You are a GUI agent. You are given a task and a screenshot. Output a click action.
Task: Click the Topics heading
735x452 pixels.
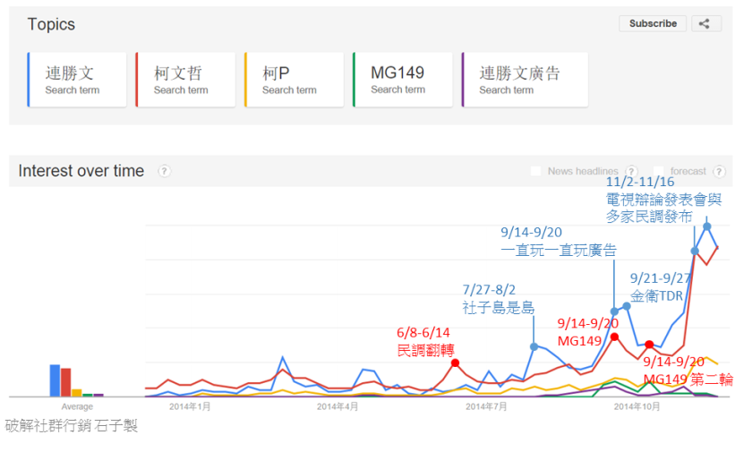coord(51,24)
